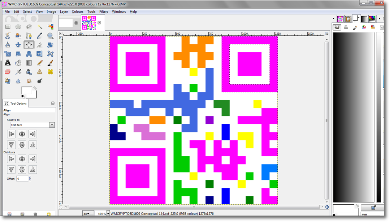Select the Clone stamp tool
This screenshot has height=222, width=390.
coord(40,72)
